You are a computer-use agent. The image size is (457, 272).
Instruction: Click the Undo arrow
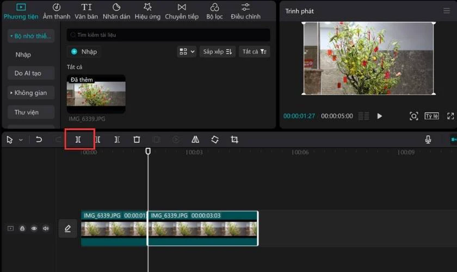[39, 140]
